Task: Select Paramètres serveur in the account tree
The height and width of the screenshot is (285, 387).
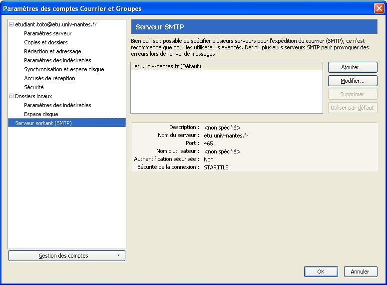Action: click(47, 33)
